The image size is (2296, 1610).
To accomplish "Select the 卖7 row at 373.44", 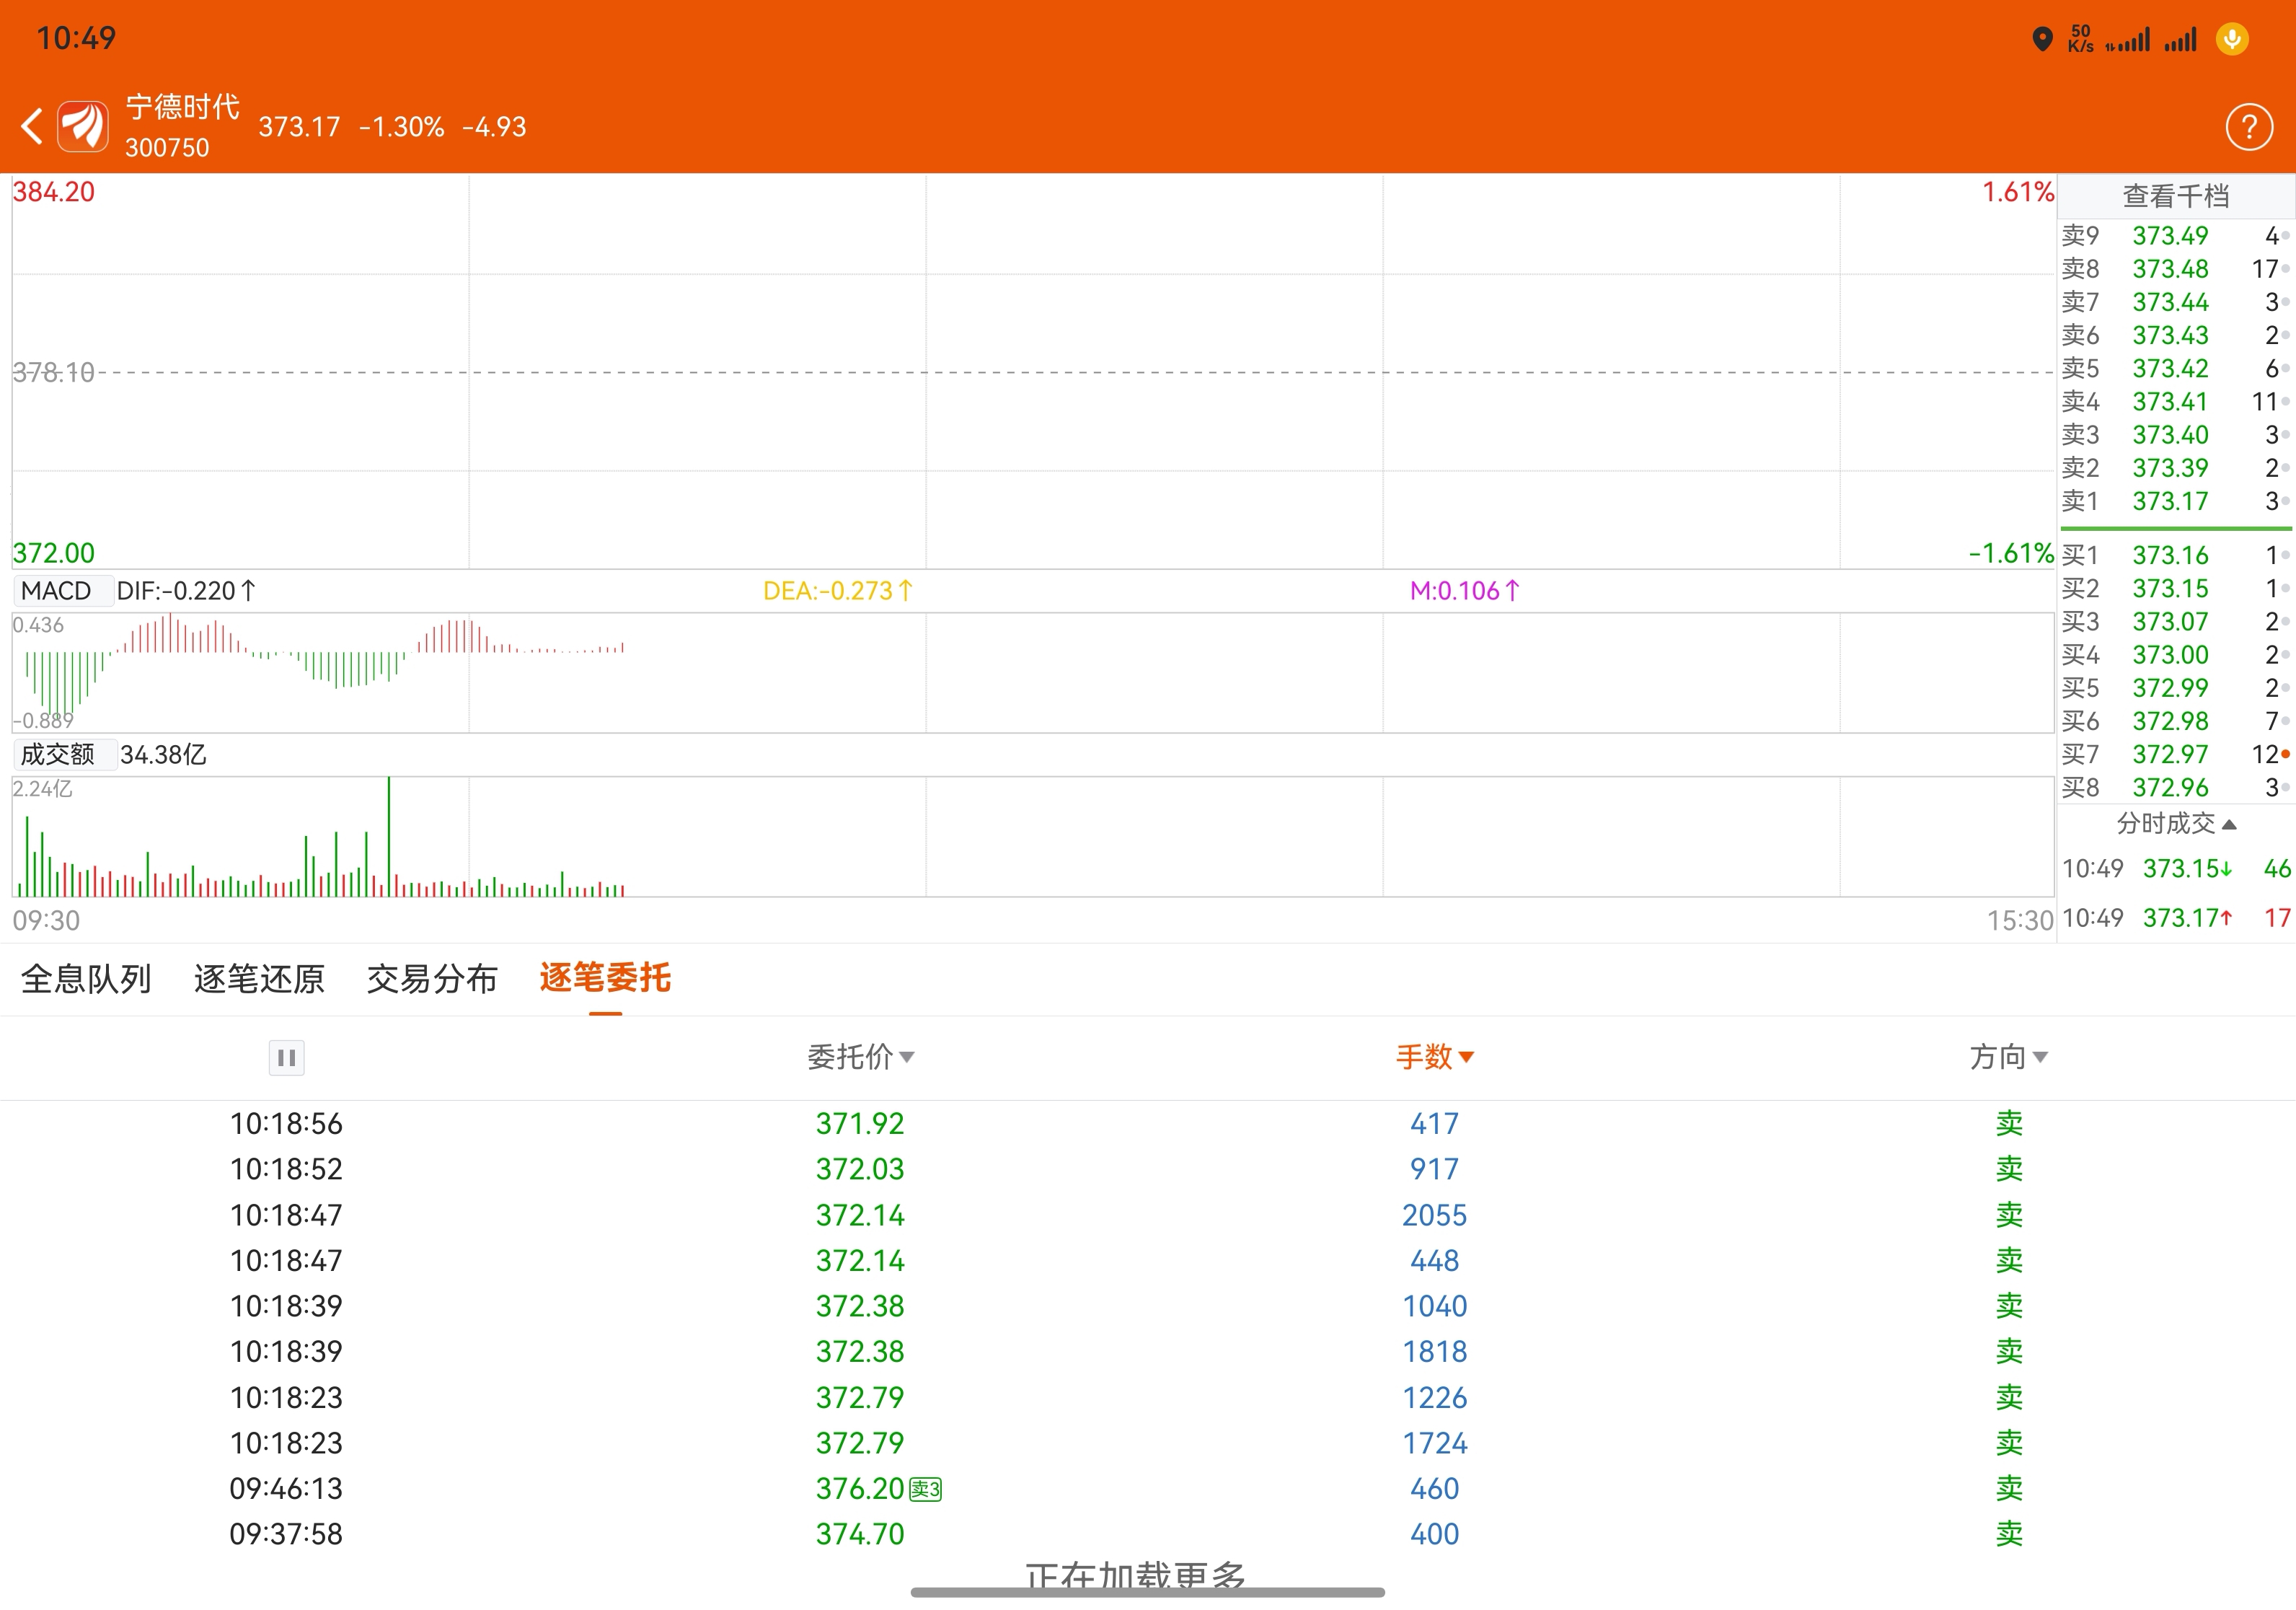I will click(2176, 302).
